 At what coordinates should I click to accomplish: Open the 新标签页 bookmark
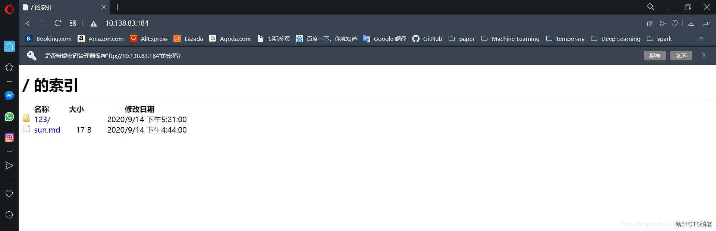[273, 39]
